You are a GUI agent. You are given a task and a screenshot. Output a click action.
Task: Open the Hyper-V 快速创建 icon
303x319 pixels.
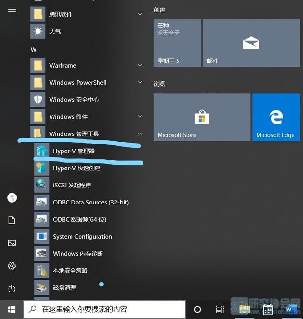click(x=42, y=168)
